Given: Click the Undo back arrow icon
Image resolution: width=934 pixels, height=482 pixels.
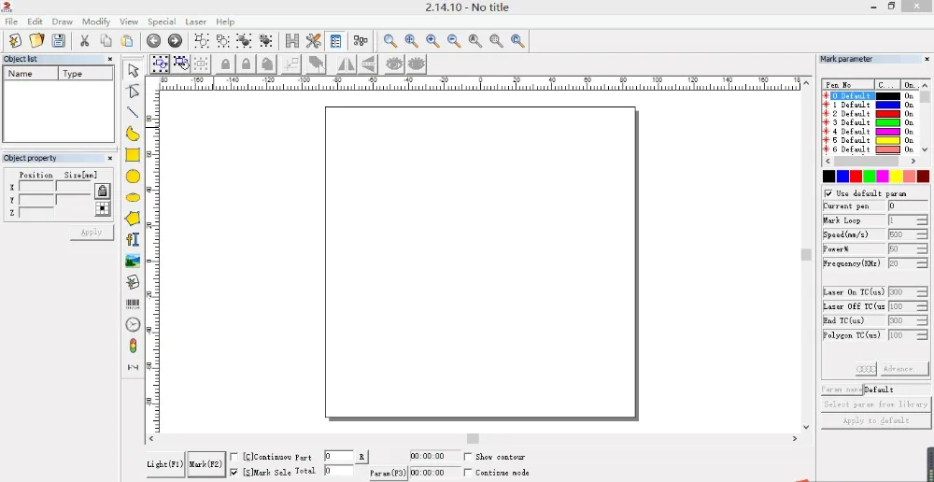Looking at the screenshot, I should tap(154, 40).
